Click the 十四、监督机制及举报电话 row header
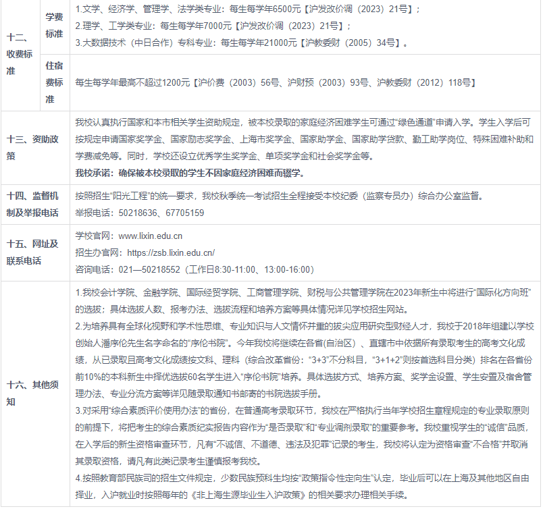The image size is (545, 511). [x=34, y=204]
